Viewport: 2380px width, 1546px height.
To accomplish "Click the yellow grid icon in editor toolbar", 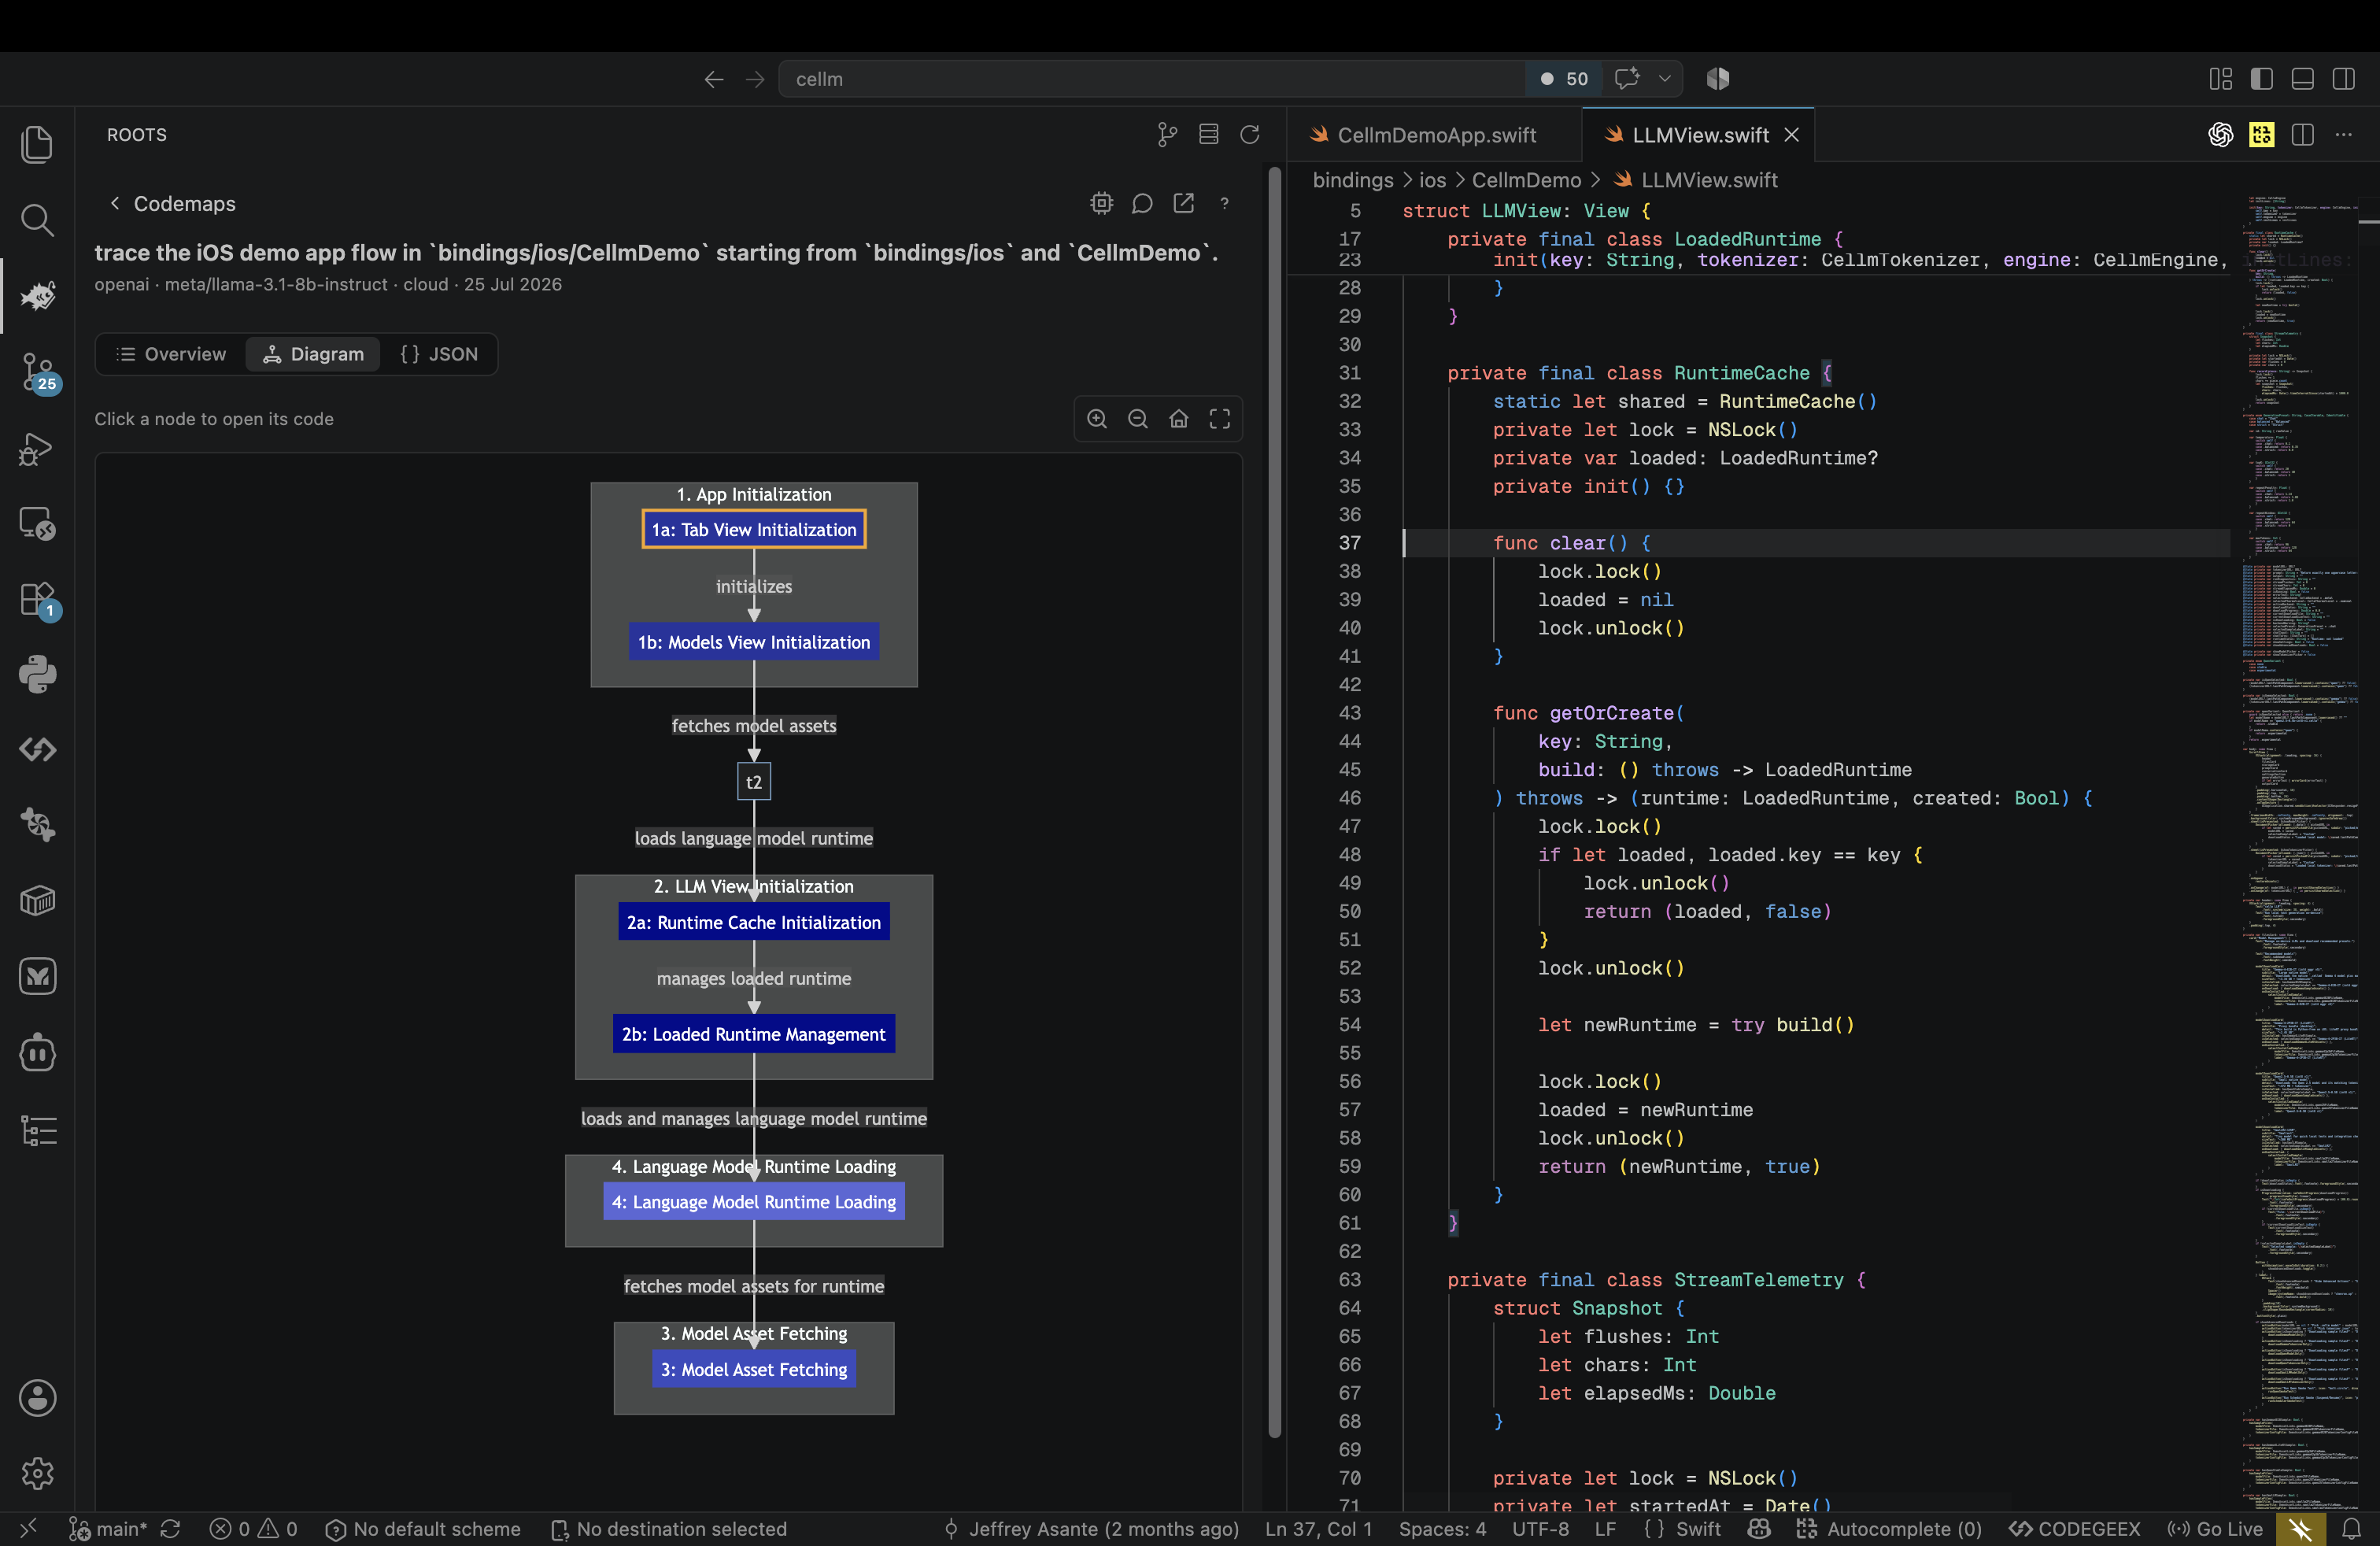I will coord(2262,134).
